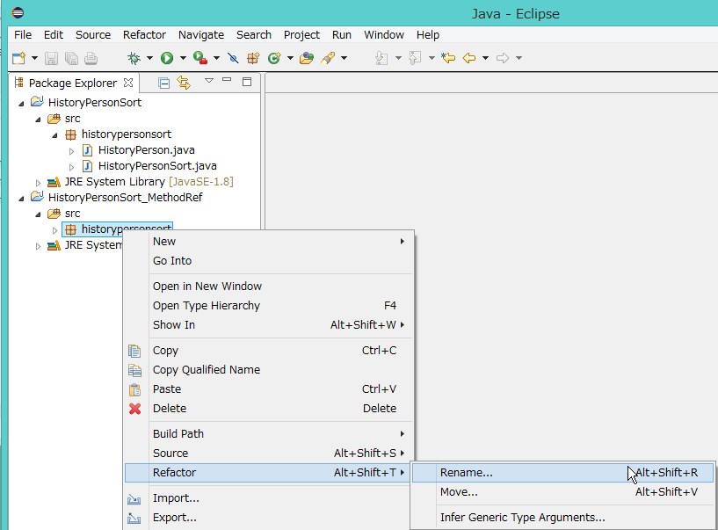Click the Save All toolbar icon

[71, 58]
